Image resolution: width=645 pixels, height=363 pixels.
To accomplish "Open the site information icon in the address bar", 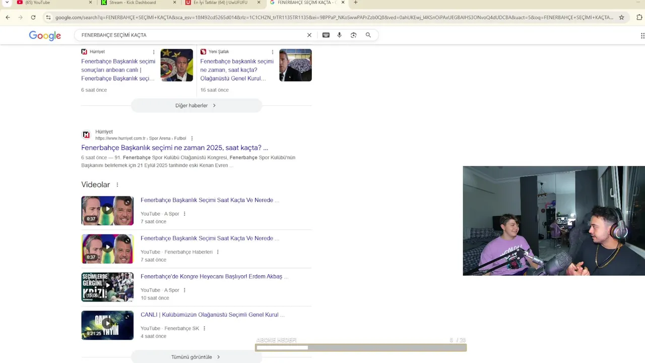I will (x=48, y=17).
